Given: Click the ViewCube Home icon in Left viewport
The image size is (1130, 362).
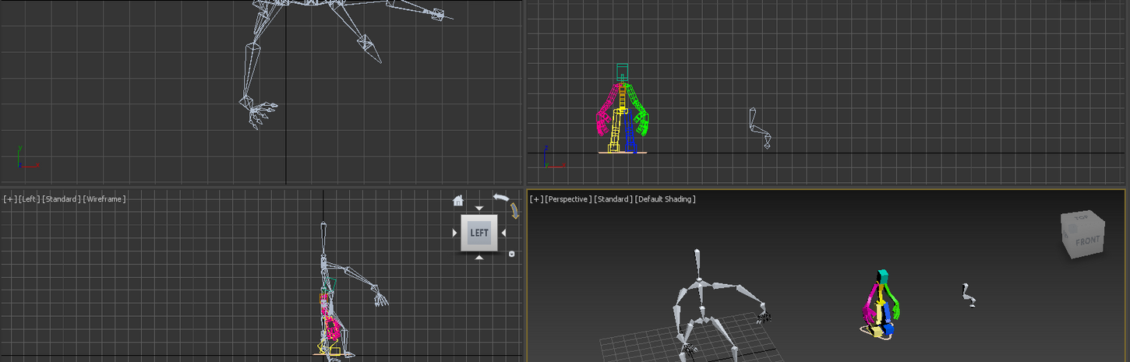Looking at the screenshot, I should (458, 201).
